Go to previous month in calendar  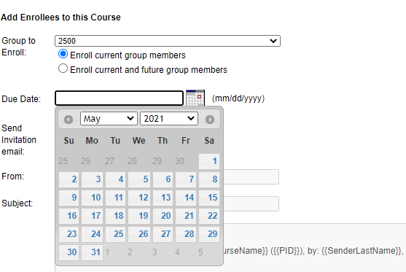(69, 120)
